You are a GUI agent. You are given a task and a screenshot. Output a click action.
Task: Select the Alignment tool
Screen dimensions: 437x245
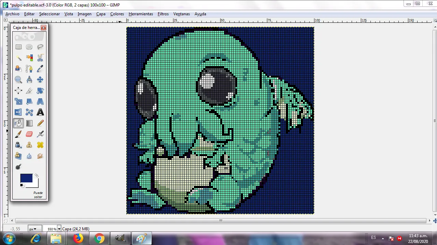click(18, 91)
